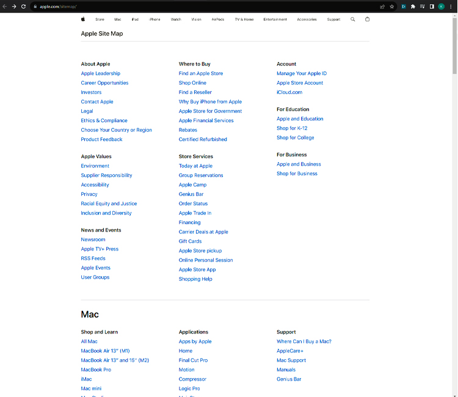
Task: Click the Apple logo icon
Action: [x=83, y=20]
